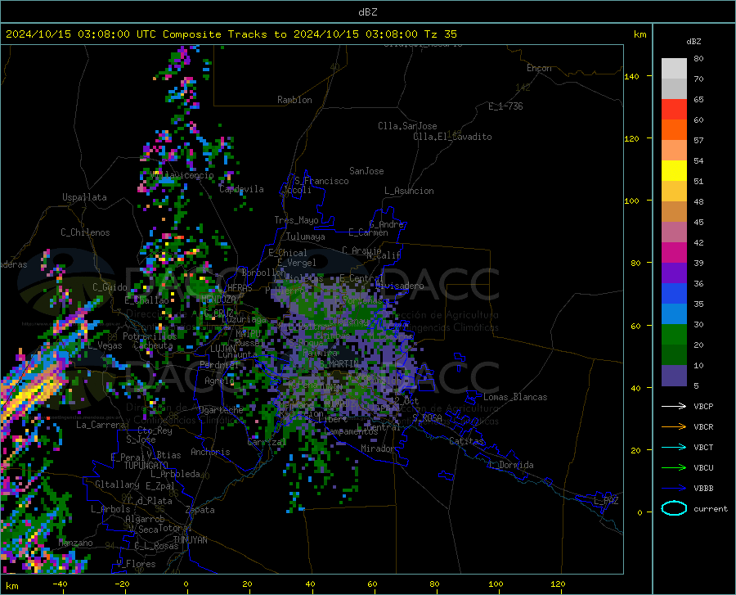Click the 'VBCT' legend label
Image resolution: width=736 pixels, height=595 pixels.
click(x=703, y=447)
